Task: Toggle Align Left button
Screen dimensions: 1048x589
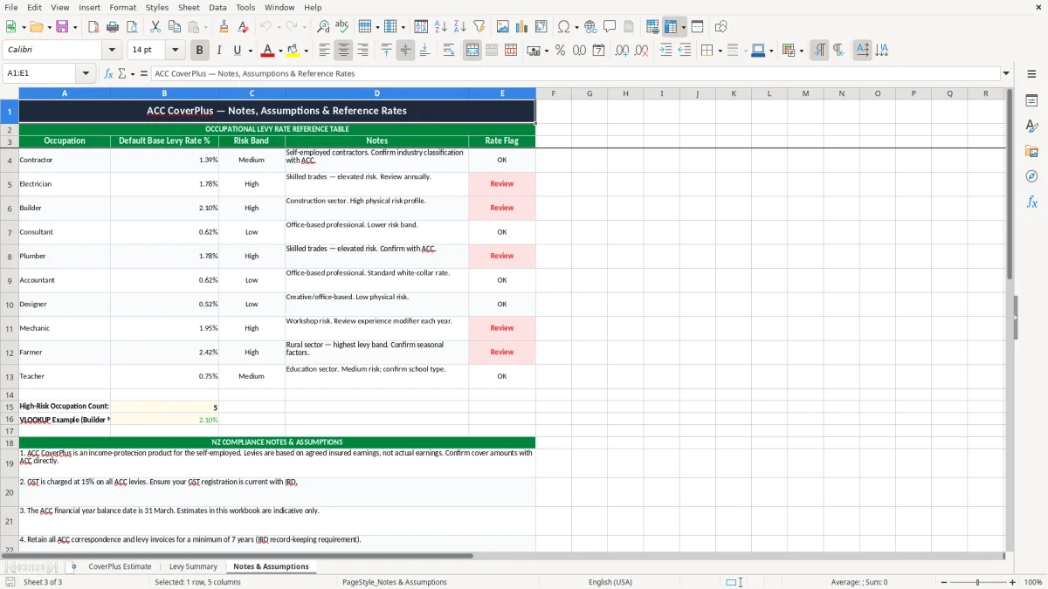Action: 324,51
